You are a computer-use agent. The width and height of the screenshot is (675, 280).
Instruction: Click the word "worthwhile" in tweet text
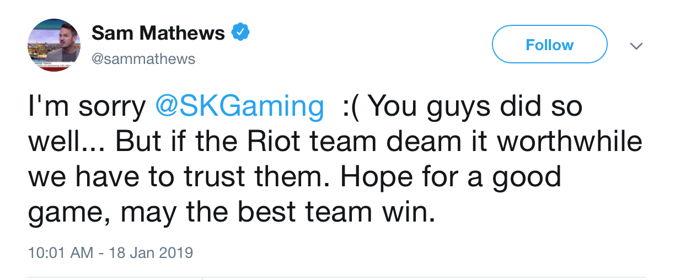(x=570, y=142)
